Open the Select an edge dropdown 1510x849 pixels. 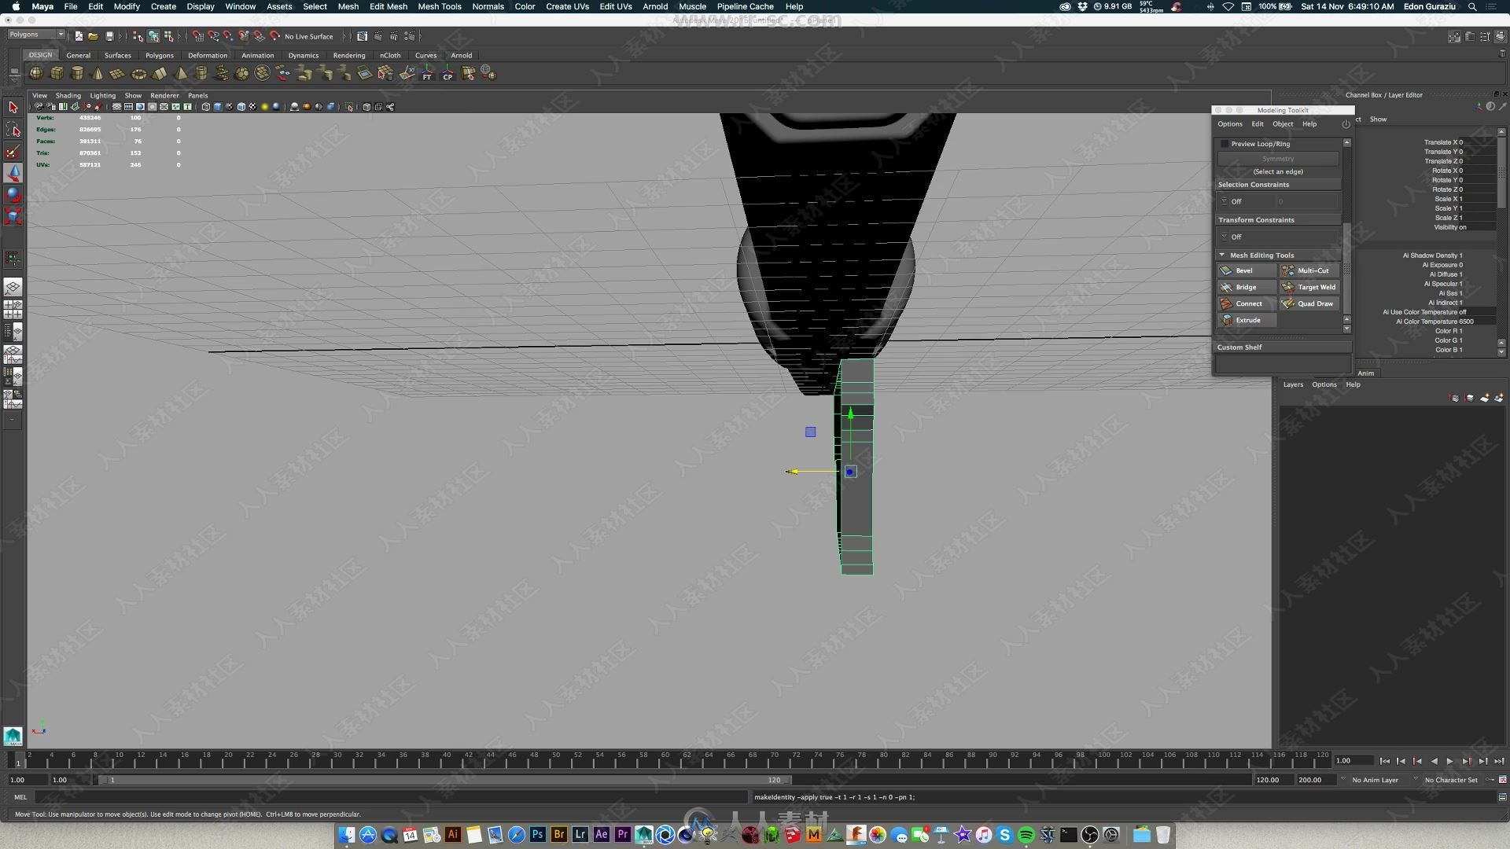[1279, 170]
